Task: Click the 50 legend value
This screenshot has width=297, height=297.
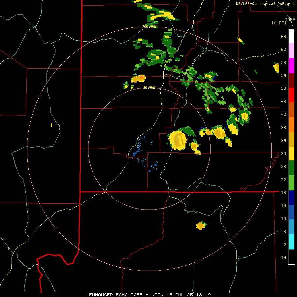Action: (283, 88)
